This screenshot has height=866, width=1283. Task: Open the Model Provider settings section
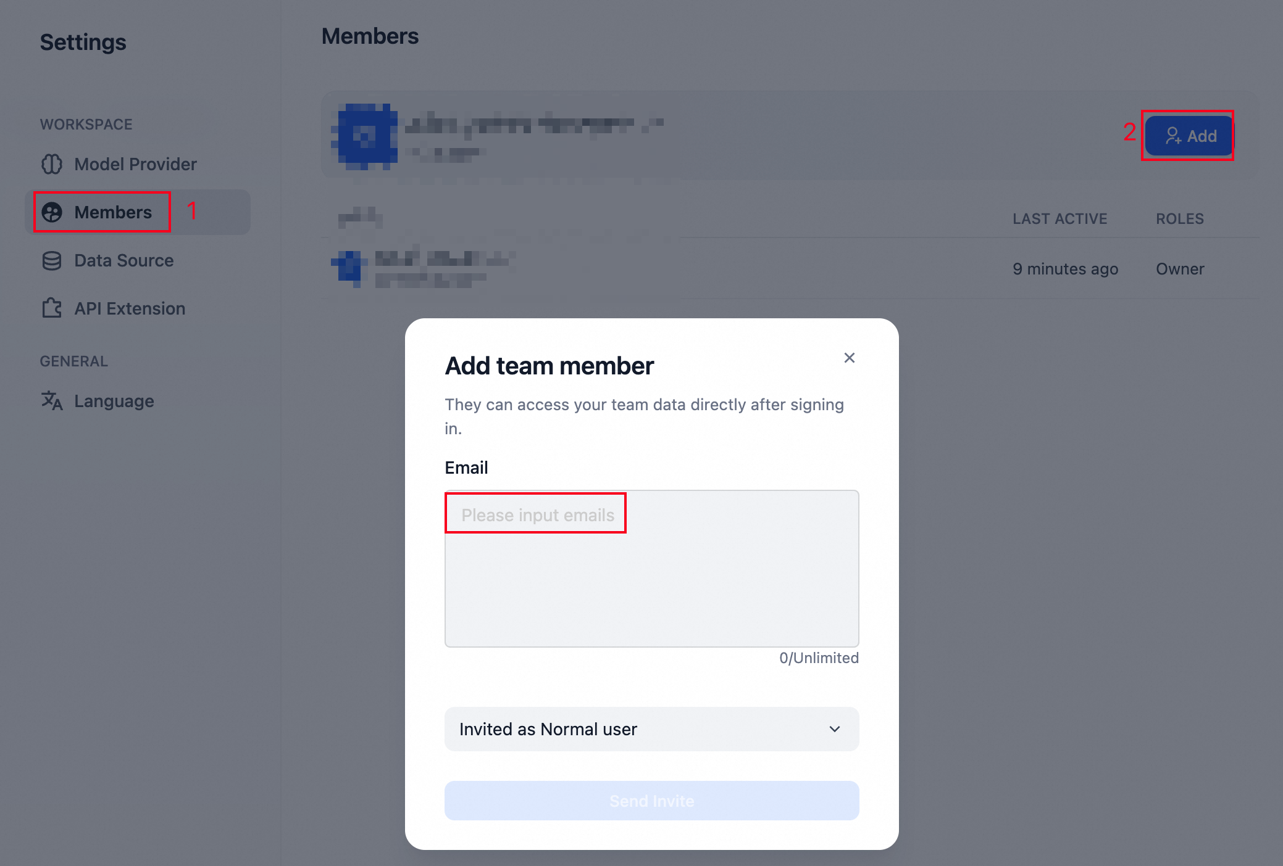click(135, 164)
